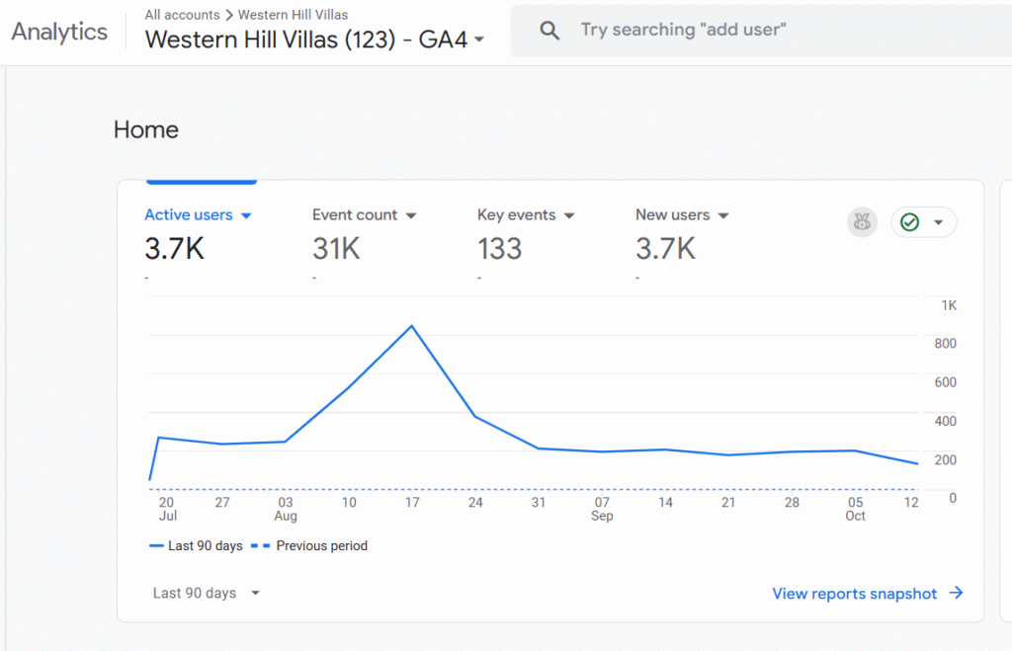Click the arrow icon beside View reports snapshot
This screenshot has width=1012, height=651.
(x=956, y=594)
